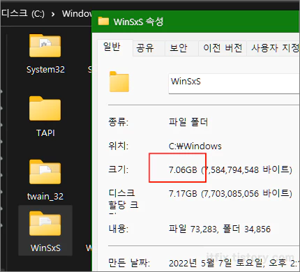Click the 7.17GB disk allocation value
Image resolution: width=300 pixels, height=272 pixels.
pyautogui.click(x=183, y=194)
